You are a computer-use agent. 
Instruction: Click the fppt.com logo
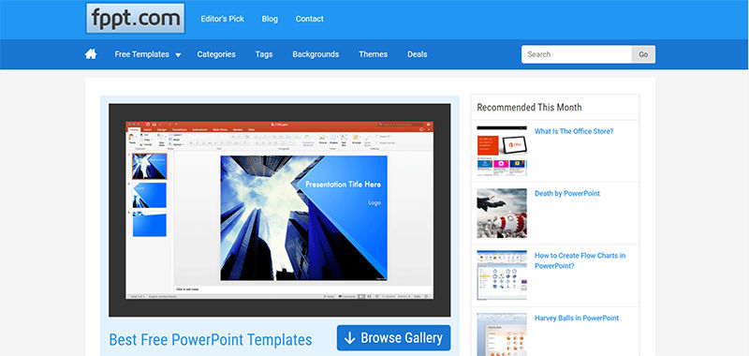click(x=135, y=19)
